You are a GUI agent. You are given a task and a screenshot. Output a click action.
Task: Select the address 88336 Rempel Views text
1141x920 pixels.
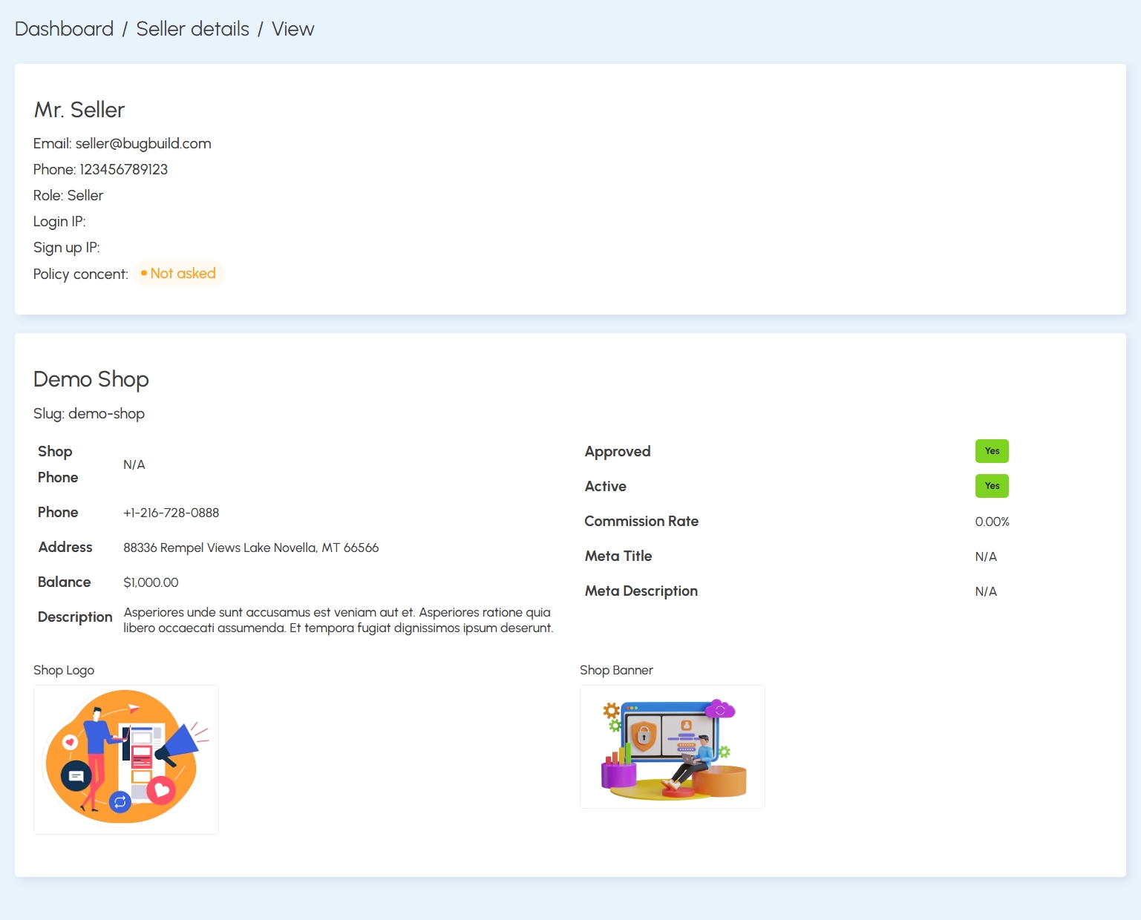pyautogui.click(x=251, y=548)
